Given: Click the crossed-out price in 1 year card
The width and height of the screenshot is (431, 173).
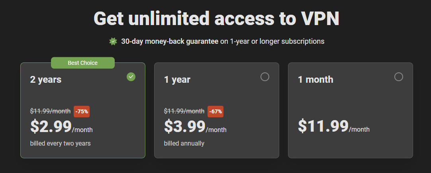Looking at the screenshot, I should coord(184,111).
